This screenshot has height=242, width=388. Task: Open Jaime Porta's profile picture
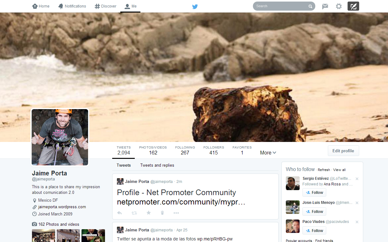pos(60,137)
